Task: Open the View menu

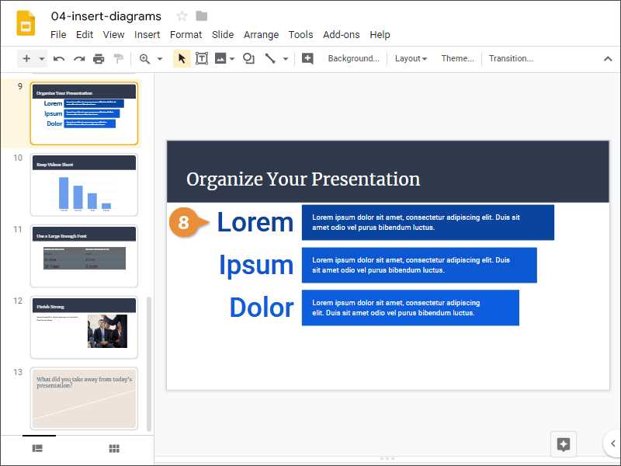Action: pyautogui.click(x=113, y=35)
